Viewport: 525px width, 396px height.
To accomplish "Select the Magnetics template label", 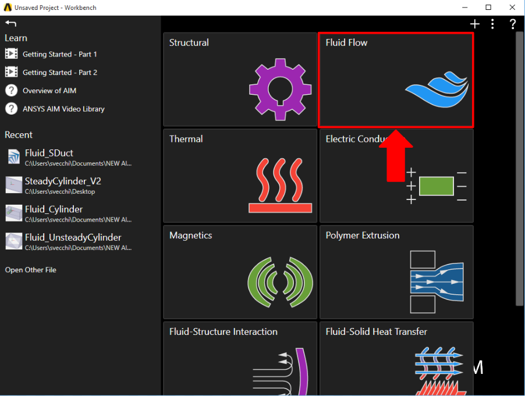I will (x=190, y=236).
